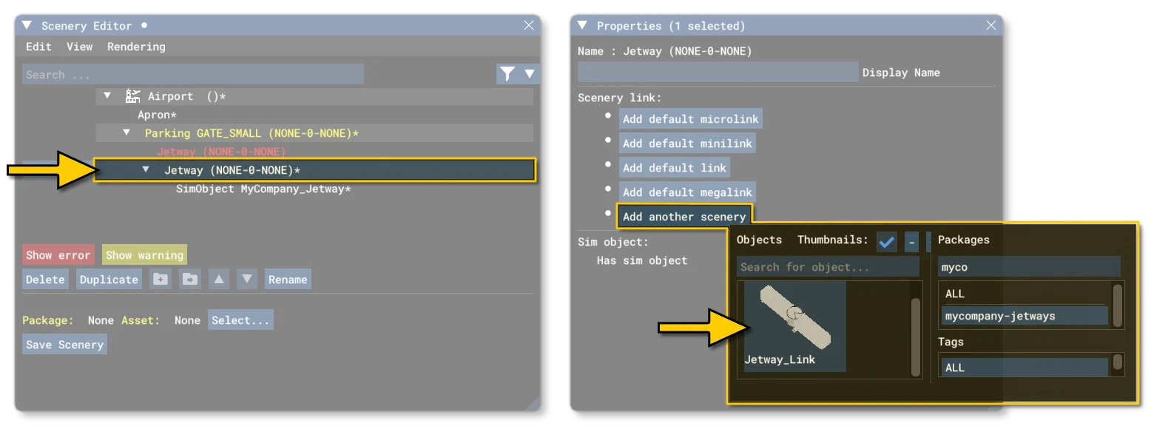This screenshot has height=426, width=1151.
Task: Click the Packages filter field containing myco
Action: pos(1029,267)
